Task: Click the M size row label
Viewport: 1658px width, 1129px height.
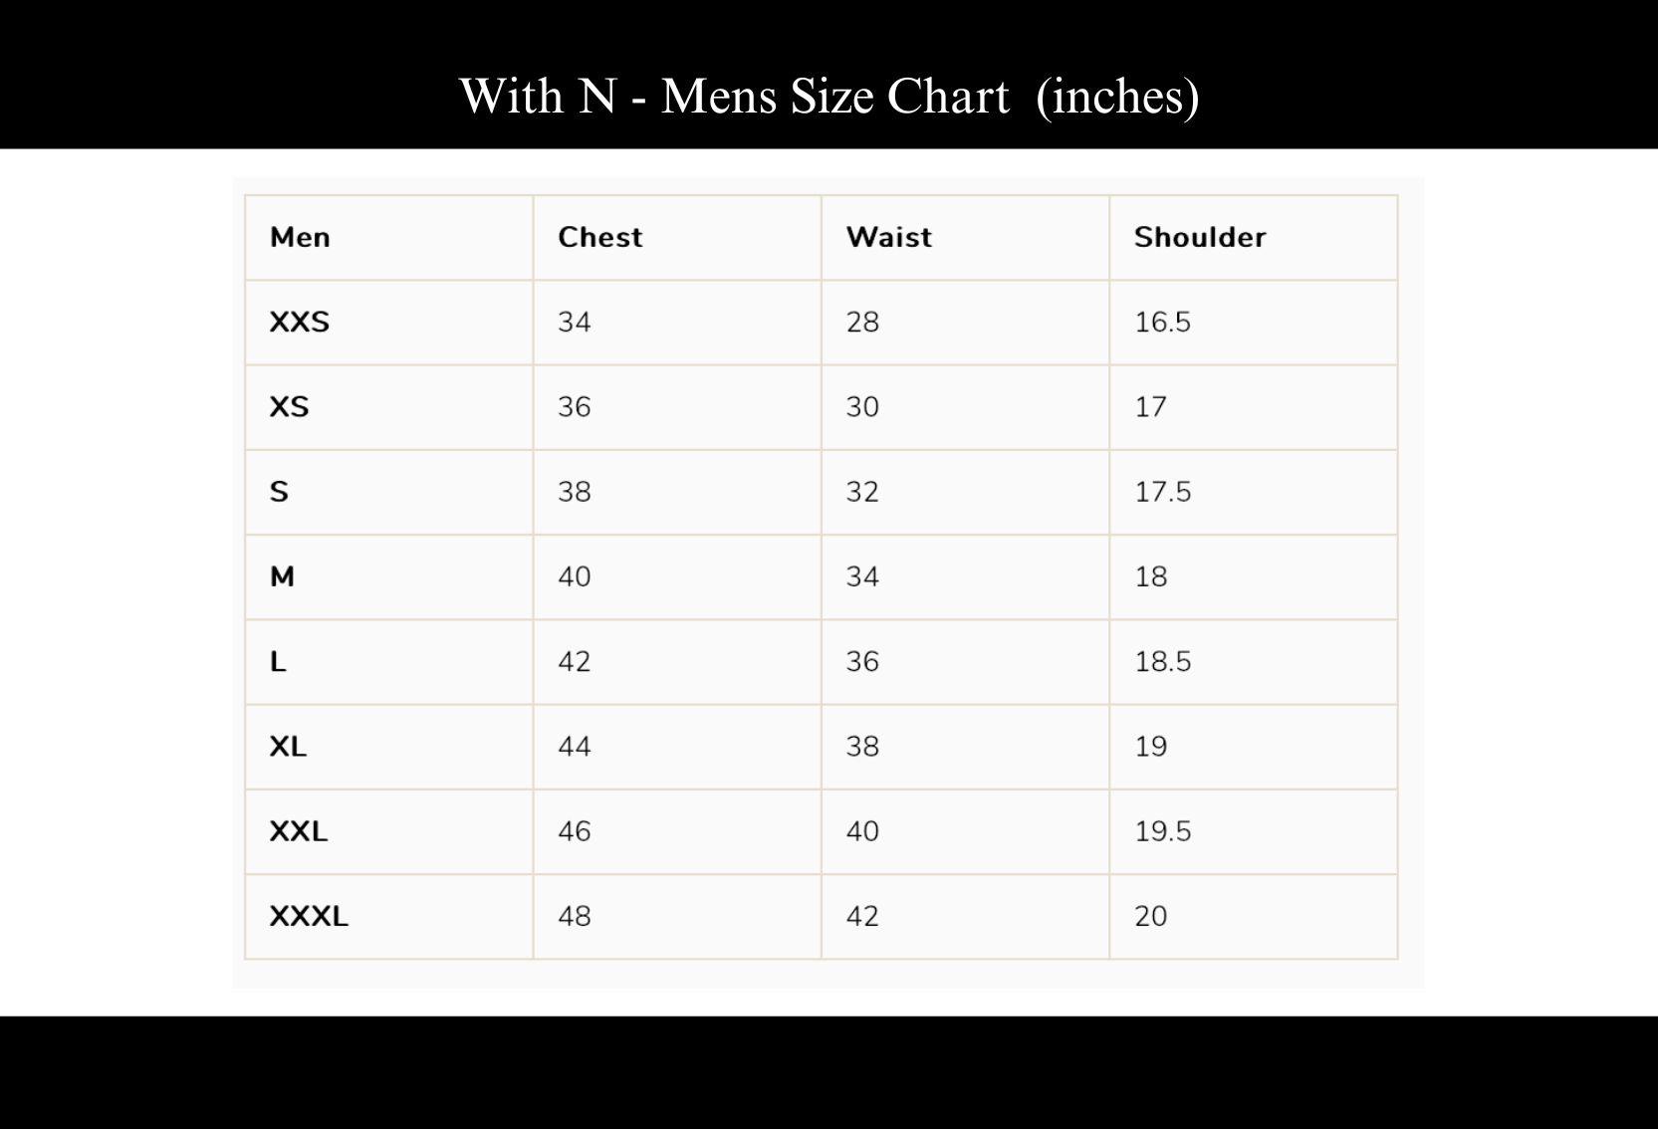Action: pos(282,576)
